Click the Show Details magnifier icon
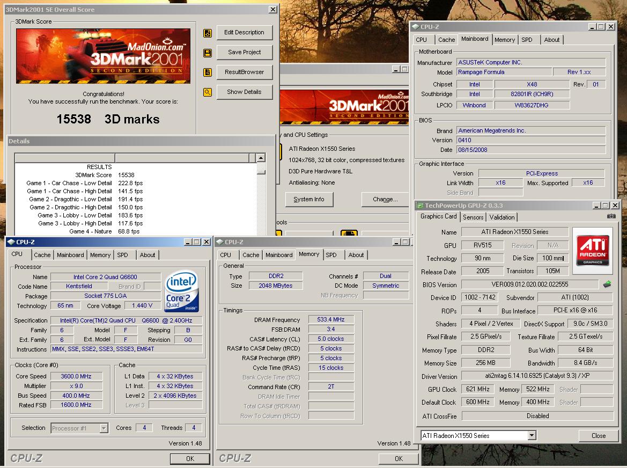This screenshot has width=627, height=468. (208, 92)
